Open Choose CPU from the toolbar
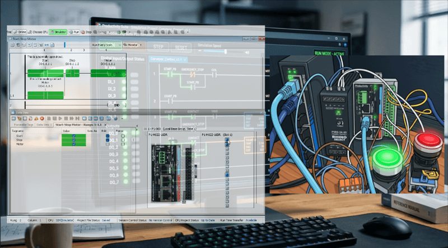 coord(38,32)
